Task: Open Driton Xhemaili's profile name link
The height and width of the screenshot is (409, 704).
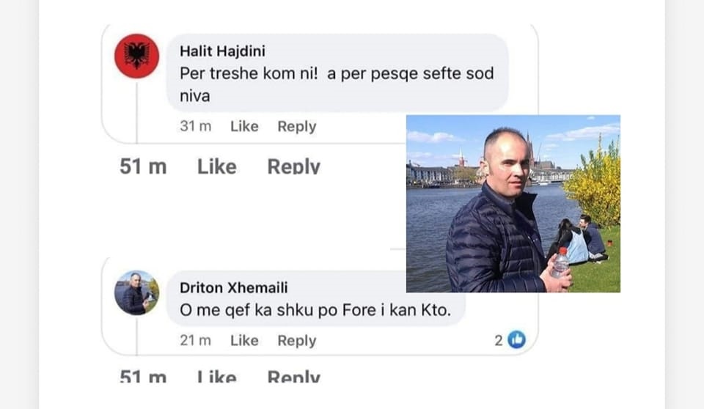Action: tap(233, 288)
